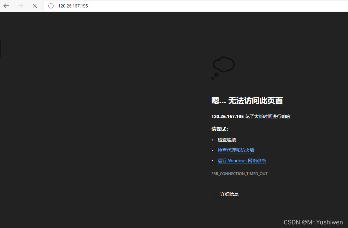This screenshot has height=228, width=348.
Task: Expand the 详细信息 section chevron
Action: (x=215, y=194)
